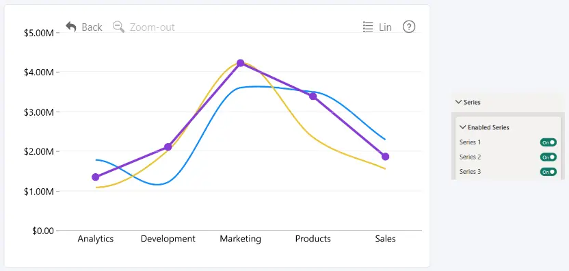
Task: Collapse the Enabled Series group
Action: click(x=463, y=127)
